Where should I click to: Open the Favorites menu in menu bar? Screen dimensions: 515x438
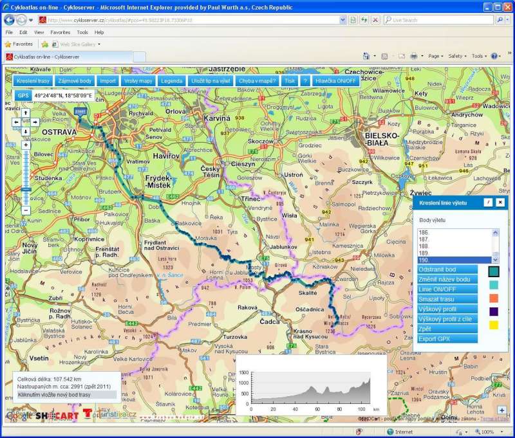61,32
